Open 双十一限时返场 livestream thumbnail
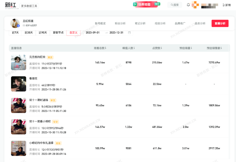Screen dimensions: 236x162 [x=19, y=105]
